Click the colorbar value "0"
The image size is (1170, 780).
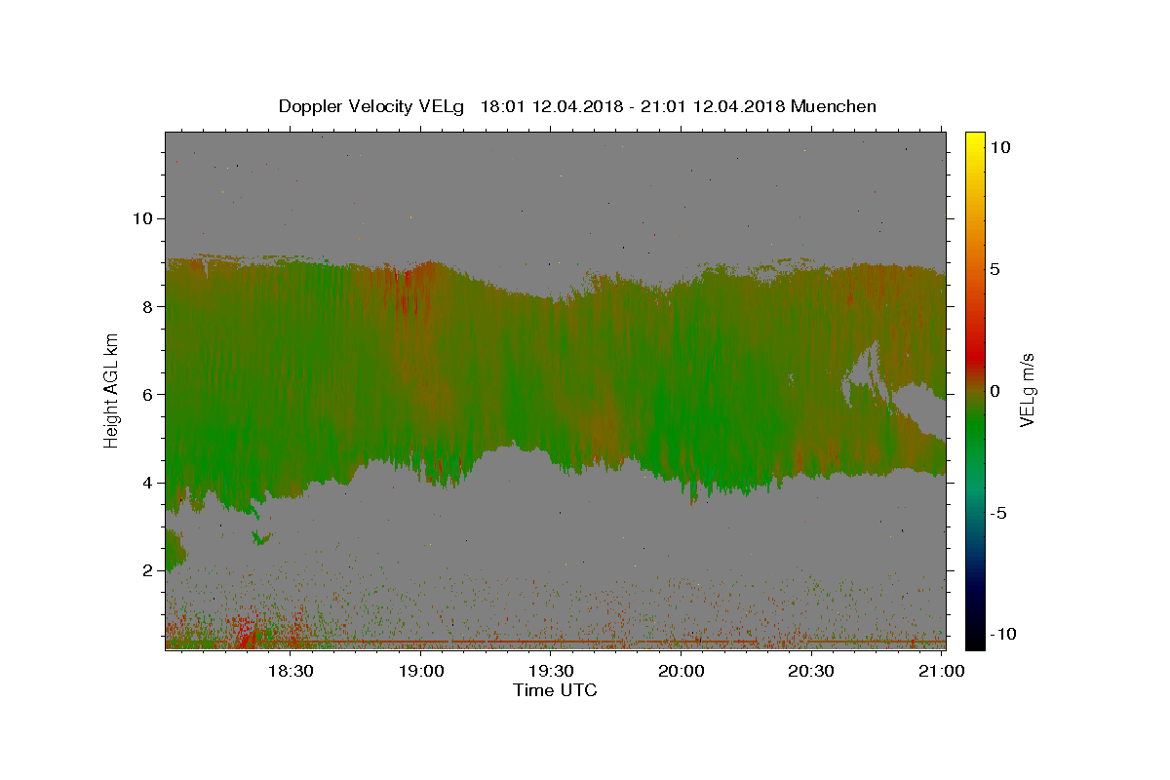[x=994, y=391]
